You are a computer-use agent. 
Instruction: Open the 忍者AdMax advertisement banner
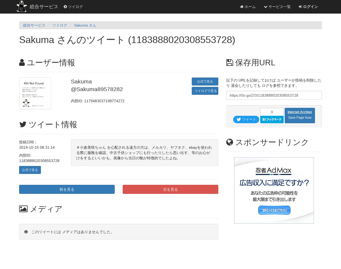click(x=274, y=190)
